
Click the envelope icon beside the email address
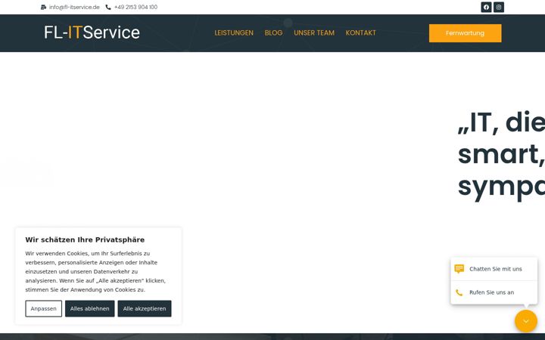(x=43, y=7)
